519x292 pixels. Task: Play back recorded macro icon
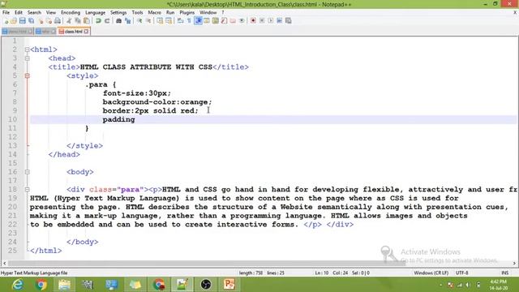(271, 20)
